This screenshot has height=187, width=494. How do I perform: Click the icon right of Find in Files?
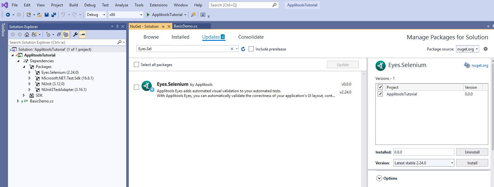tap(203, 15)
